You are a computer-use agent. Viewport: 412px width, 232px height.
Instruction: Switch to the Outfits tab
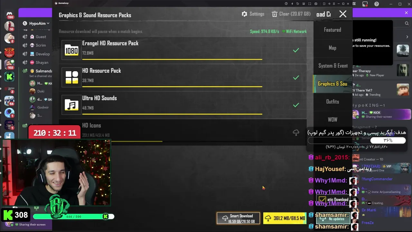tap(332, 102)
